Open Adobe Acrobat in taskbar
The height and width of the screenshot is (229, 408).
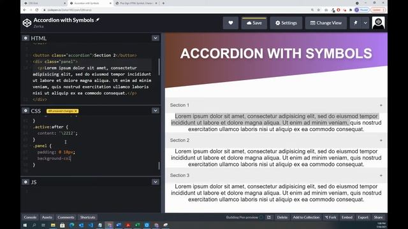coord(128,225)
